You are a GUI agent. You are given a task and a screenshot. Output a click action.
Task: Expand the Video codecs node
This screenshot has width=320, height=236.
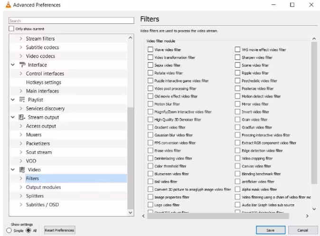point(21,56)
